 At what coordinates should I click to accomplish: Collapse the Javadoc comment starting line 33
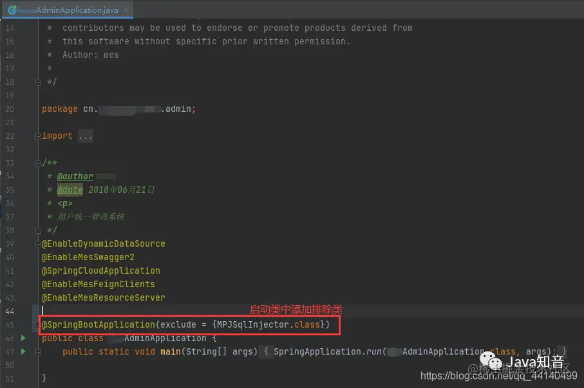coord(38,163)
